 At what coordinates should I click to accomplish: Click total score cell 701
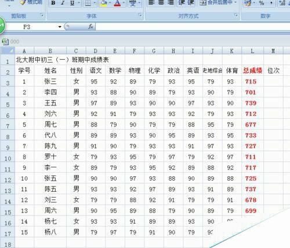[252, 92]
